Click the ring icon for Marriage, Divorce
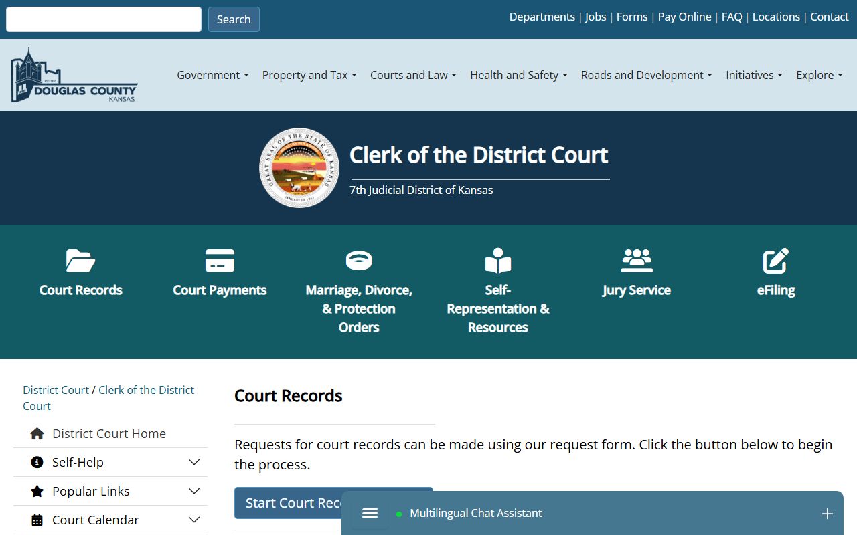Viewport: 857px width, 535px height. [x=359, y=261]
